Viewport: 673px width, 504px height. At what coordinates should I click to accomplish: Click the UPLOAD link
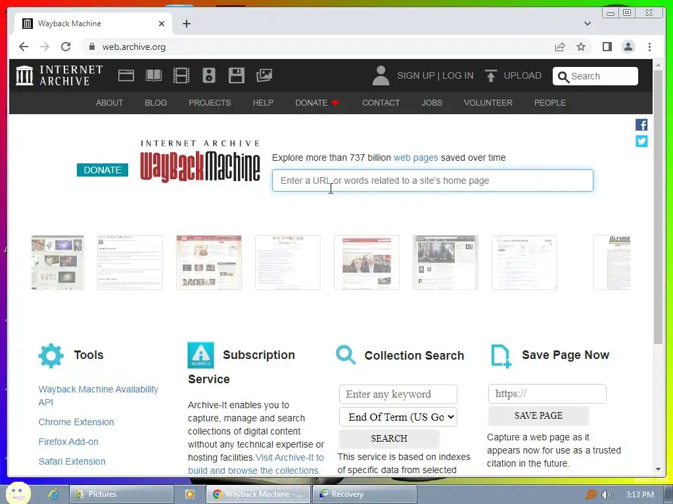click(522, 76)
